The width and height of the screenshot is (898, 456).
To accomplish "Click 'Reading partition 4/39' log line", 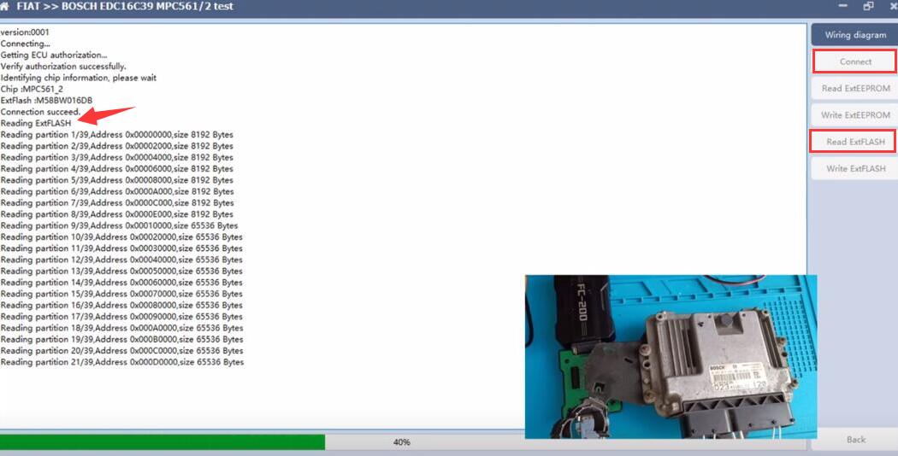I will click(x=117, y=169).
